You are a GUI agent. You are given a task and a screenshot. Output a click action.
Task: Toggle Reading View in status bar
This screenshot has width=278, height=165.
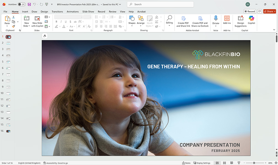231,163
